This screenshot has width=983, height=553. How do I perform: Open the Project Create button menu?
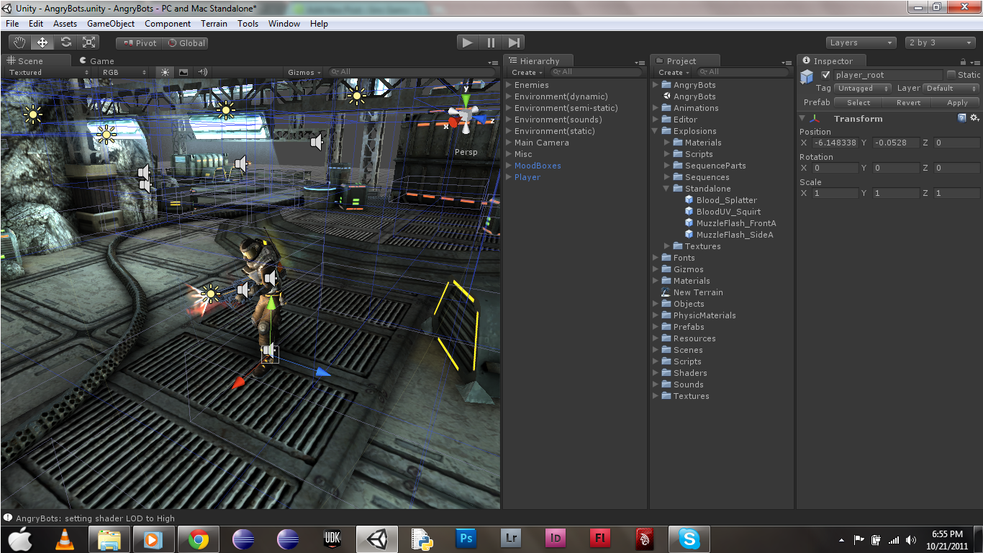(674, 72)
